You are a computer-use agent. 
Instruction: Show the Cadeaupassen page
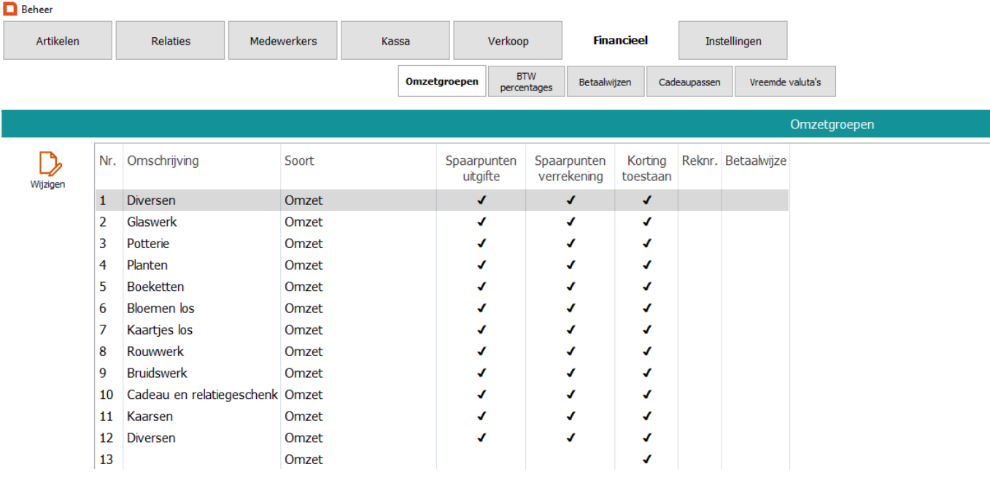689,82
